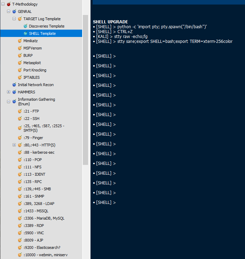Click the SHELL UPGRADE heading text
This screenshot has width=245, height=259.
110,22
